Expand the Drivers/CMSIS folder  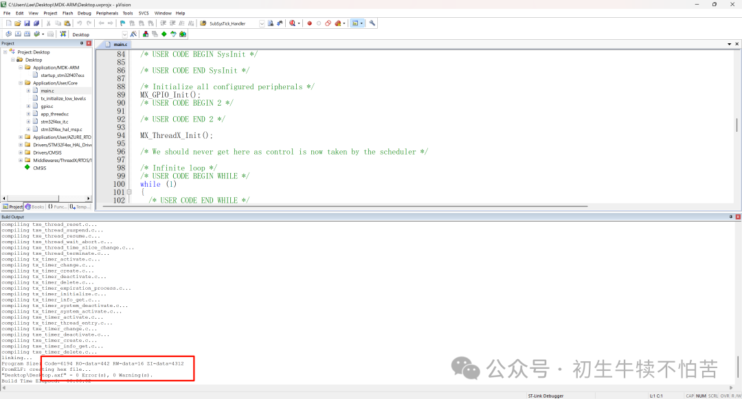21,152
